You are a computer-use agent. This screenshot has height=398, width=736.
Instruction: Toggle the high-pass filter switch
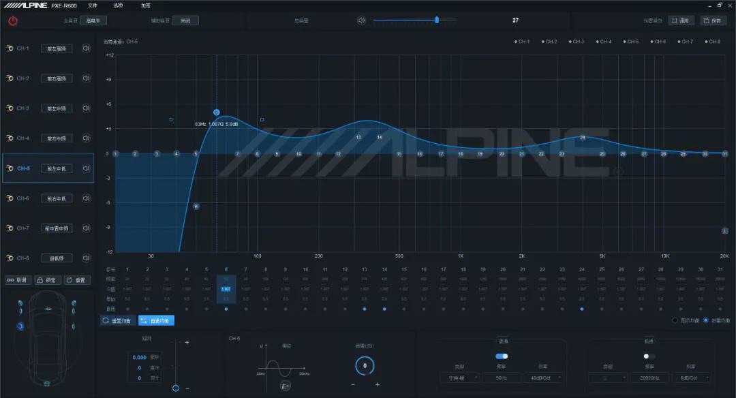click(502, 356)
